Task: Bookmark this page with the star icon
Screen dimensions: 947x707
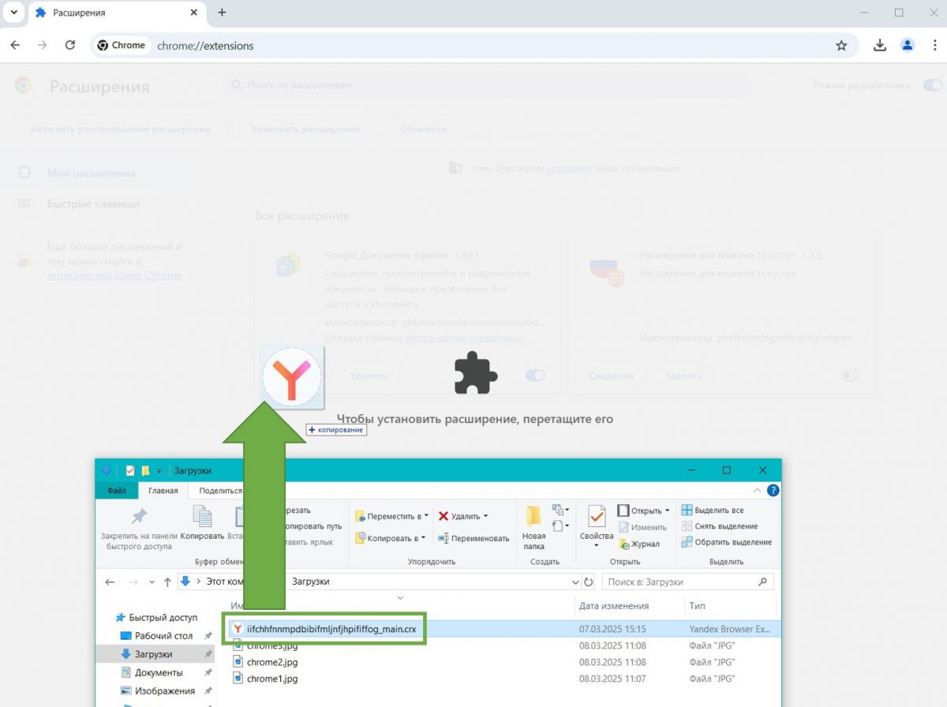Action: [841, 46]
